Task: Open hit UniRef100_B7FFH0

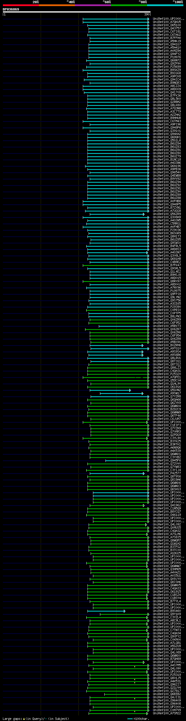Action: tap(167, 38)
